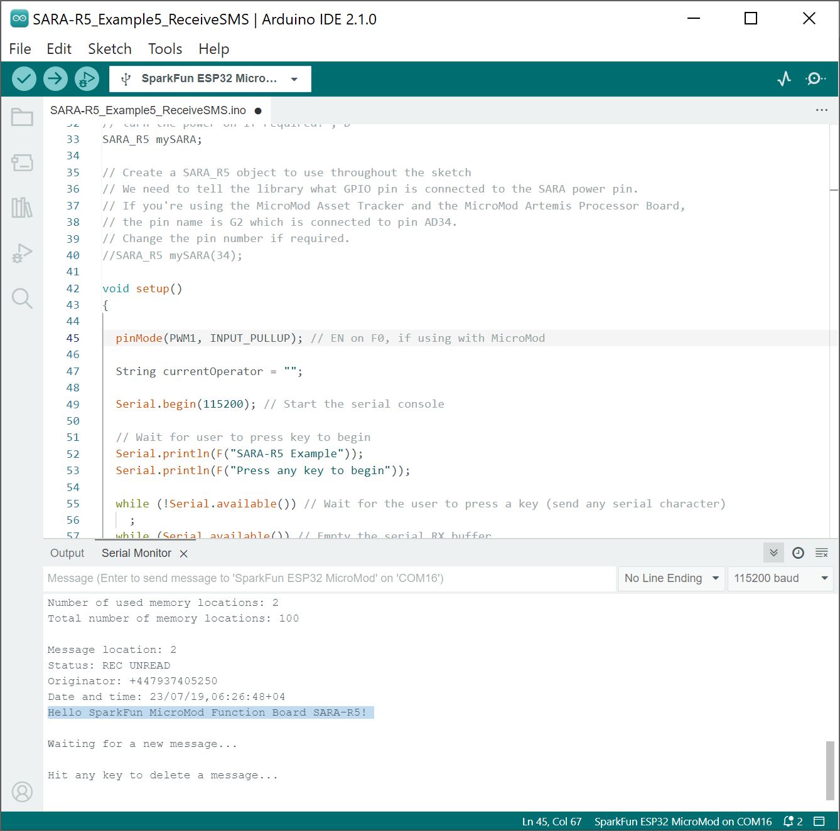Click the 'Hit any key to delete a message...' line
This screenshot has width=840, height=831.
pyautogui.click(x=163, y=775)
